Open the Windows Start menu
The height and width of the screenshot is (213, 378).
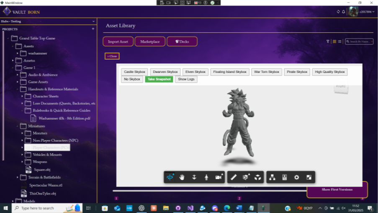(x=5, y=208)
